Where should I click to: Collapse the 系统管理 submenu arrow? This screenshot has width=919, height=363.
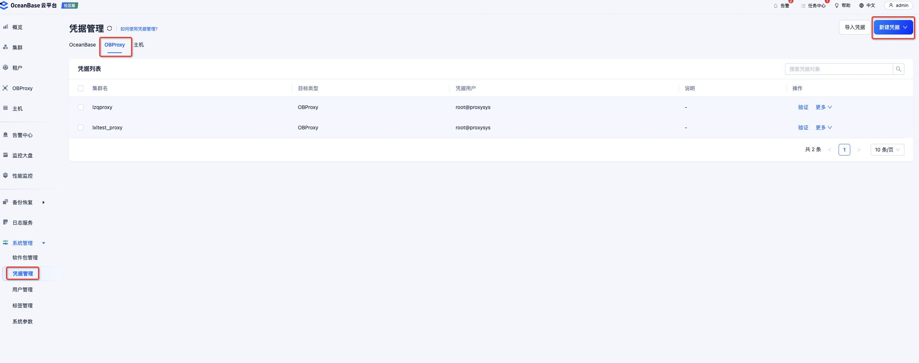44,243
